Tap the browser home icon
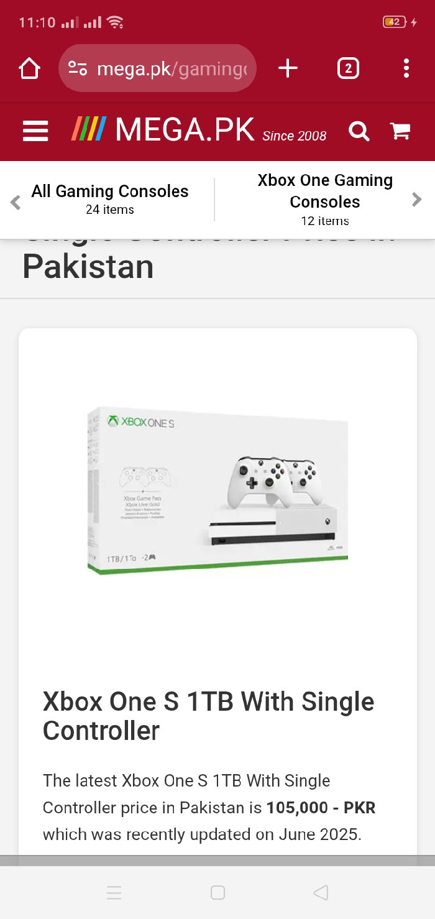This screenshot has height=919, width=435. click(29, 68)
